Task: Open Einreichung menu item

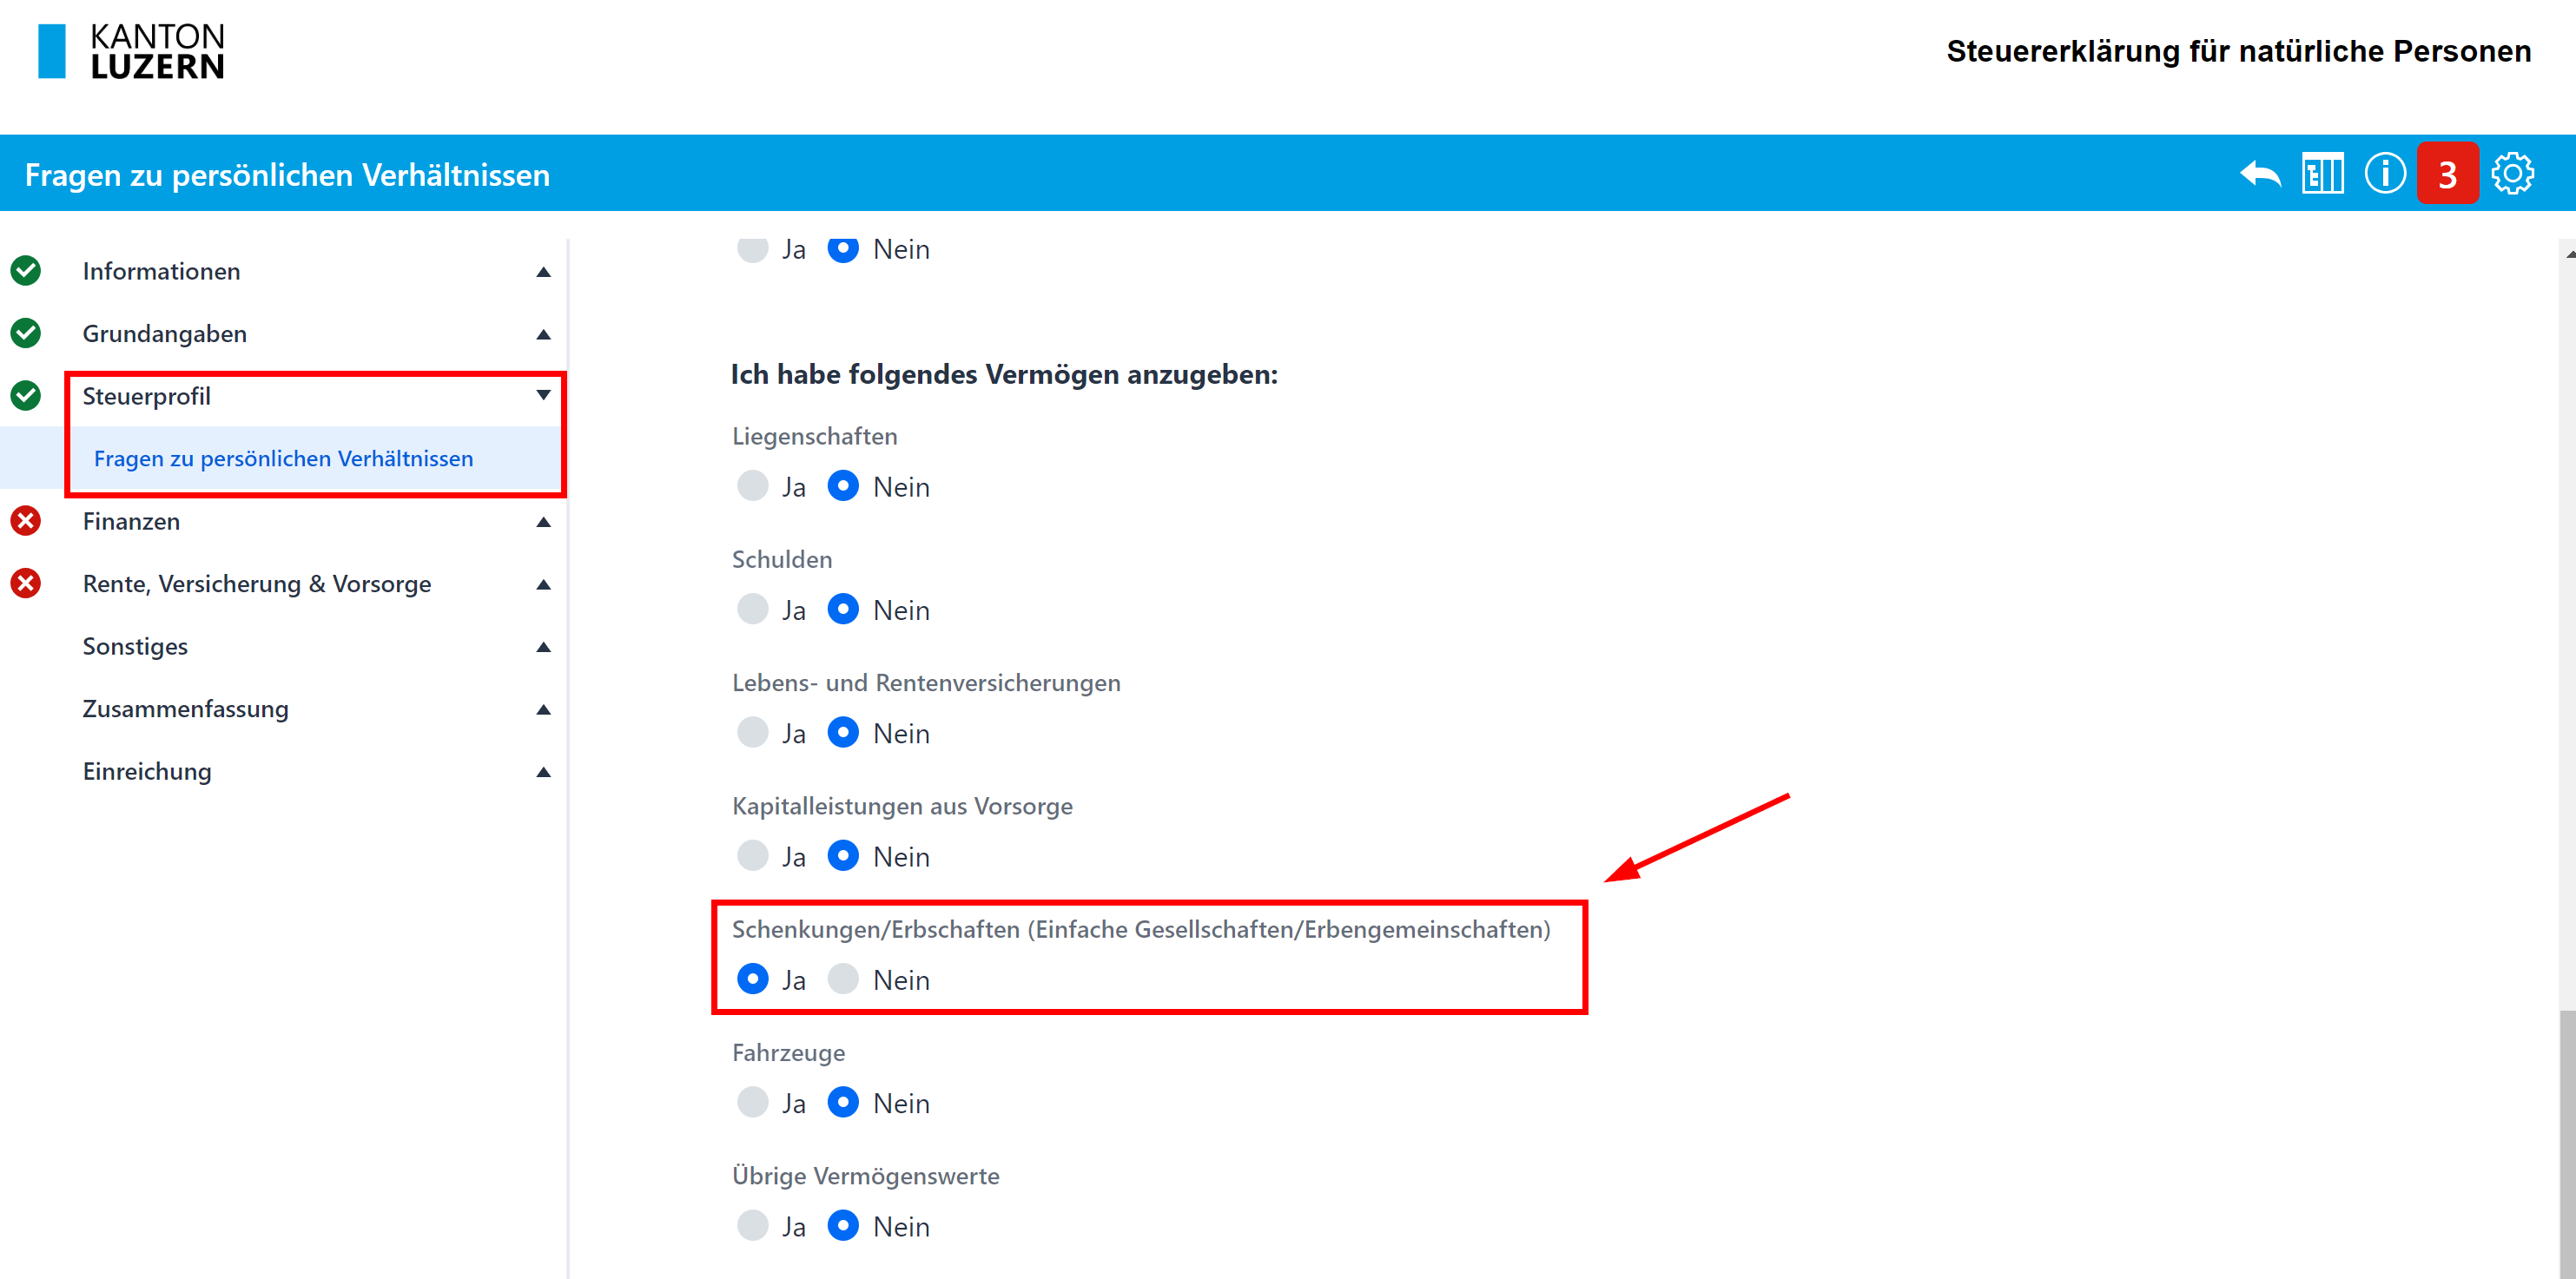Action: coord(147,771)
